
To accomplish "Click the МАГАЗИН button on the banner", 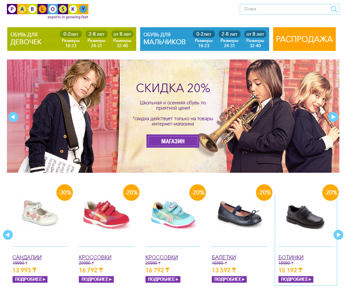I will [x=173, y=141].
